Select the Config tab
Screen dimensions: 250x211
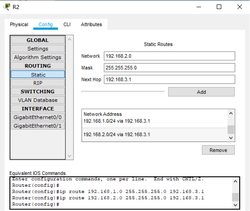(46, 24)
